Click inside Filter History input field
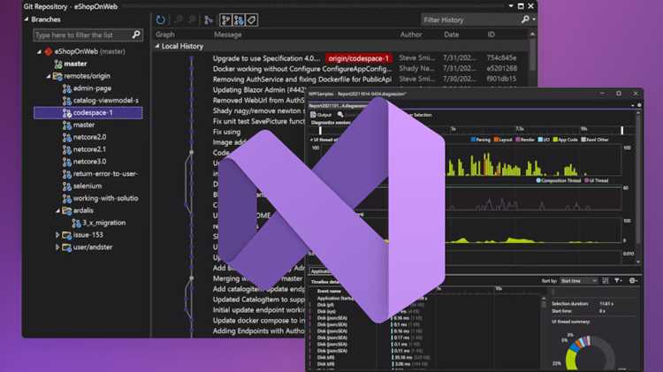This screenshot has height=372, width=663. (470, 19)
